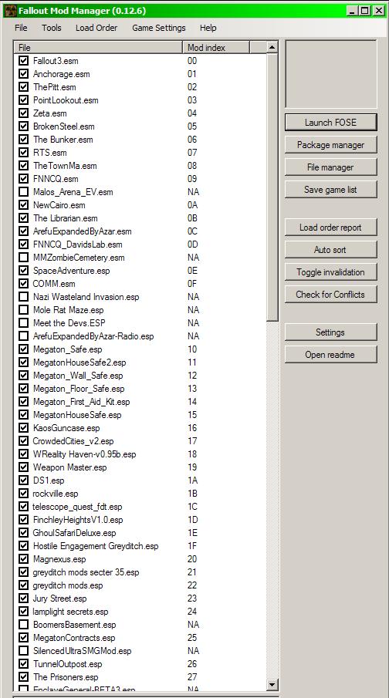Sort by the Mod index column header

point(215,47)
